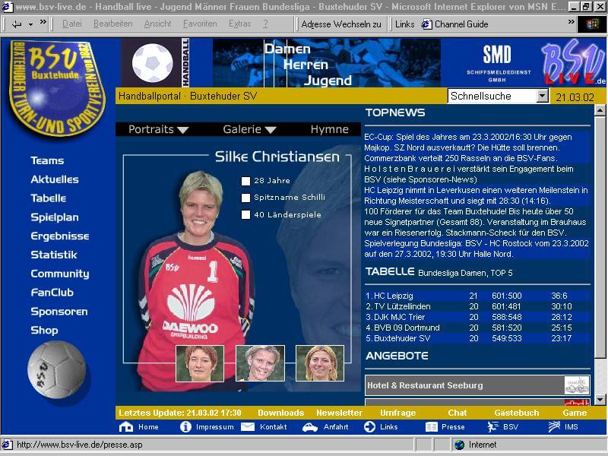Open the ? help menu
The image size is (608, 456).
pos(265,24)
